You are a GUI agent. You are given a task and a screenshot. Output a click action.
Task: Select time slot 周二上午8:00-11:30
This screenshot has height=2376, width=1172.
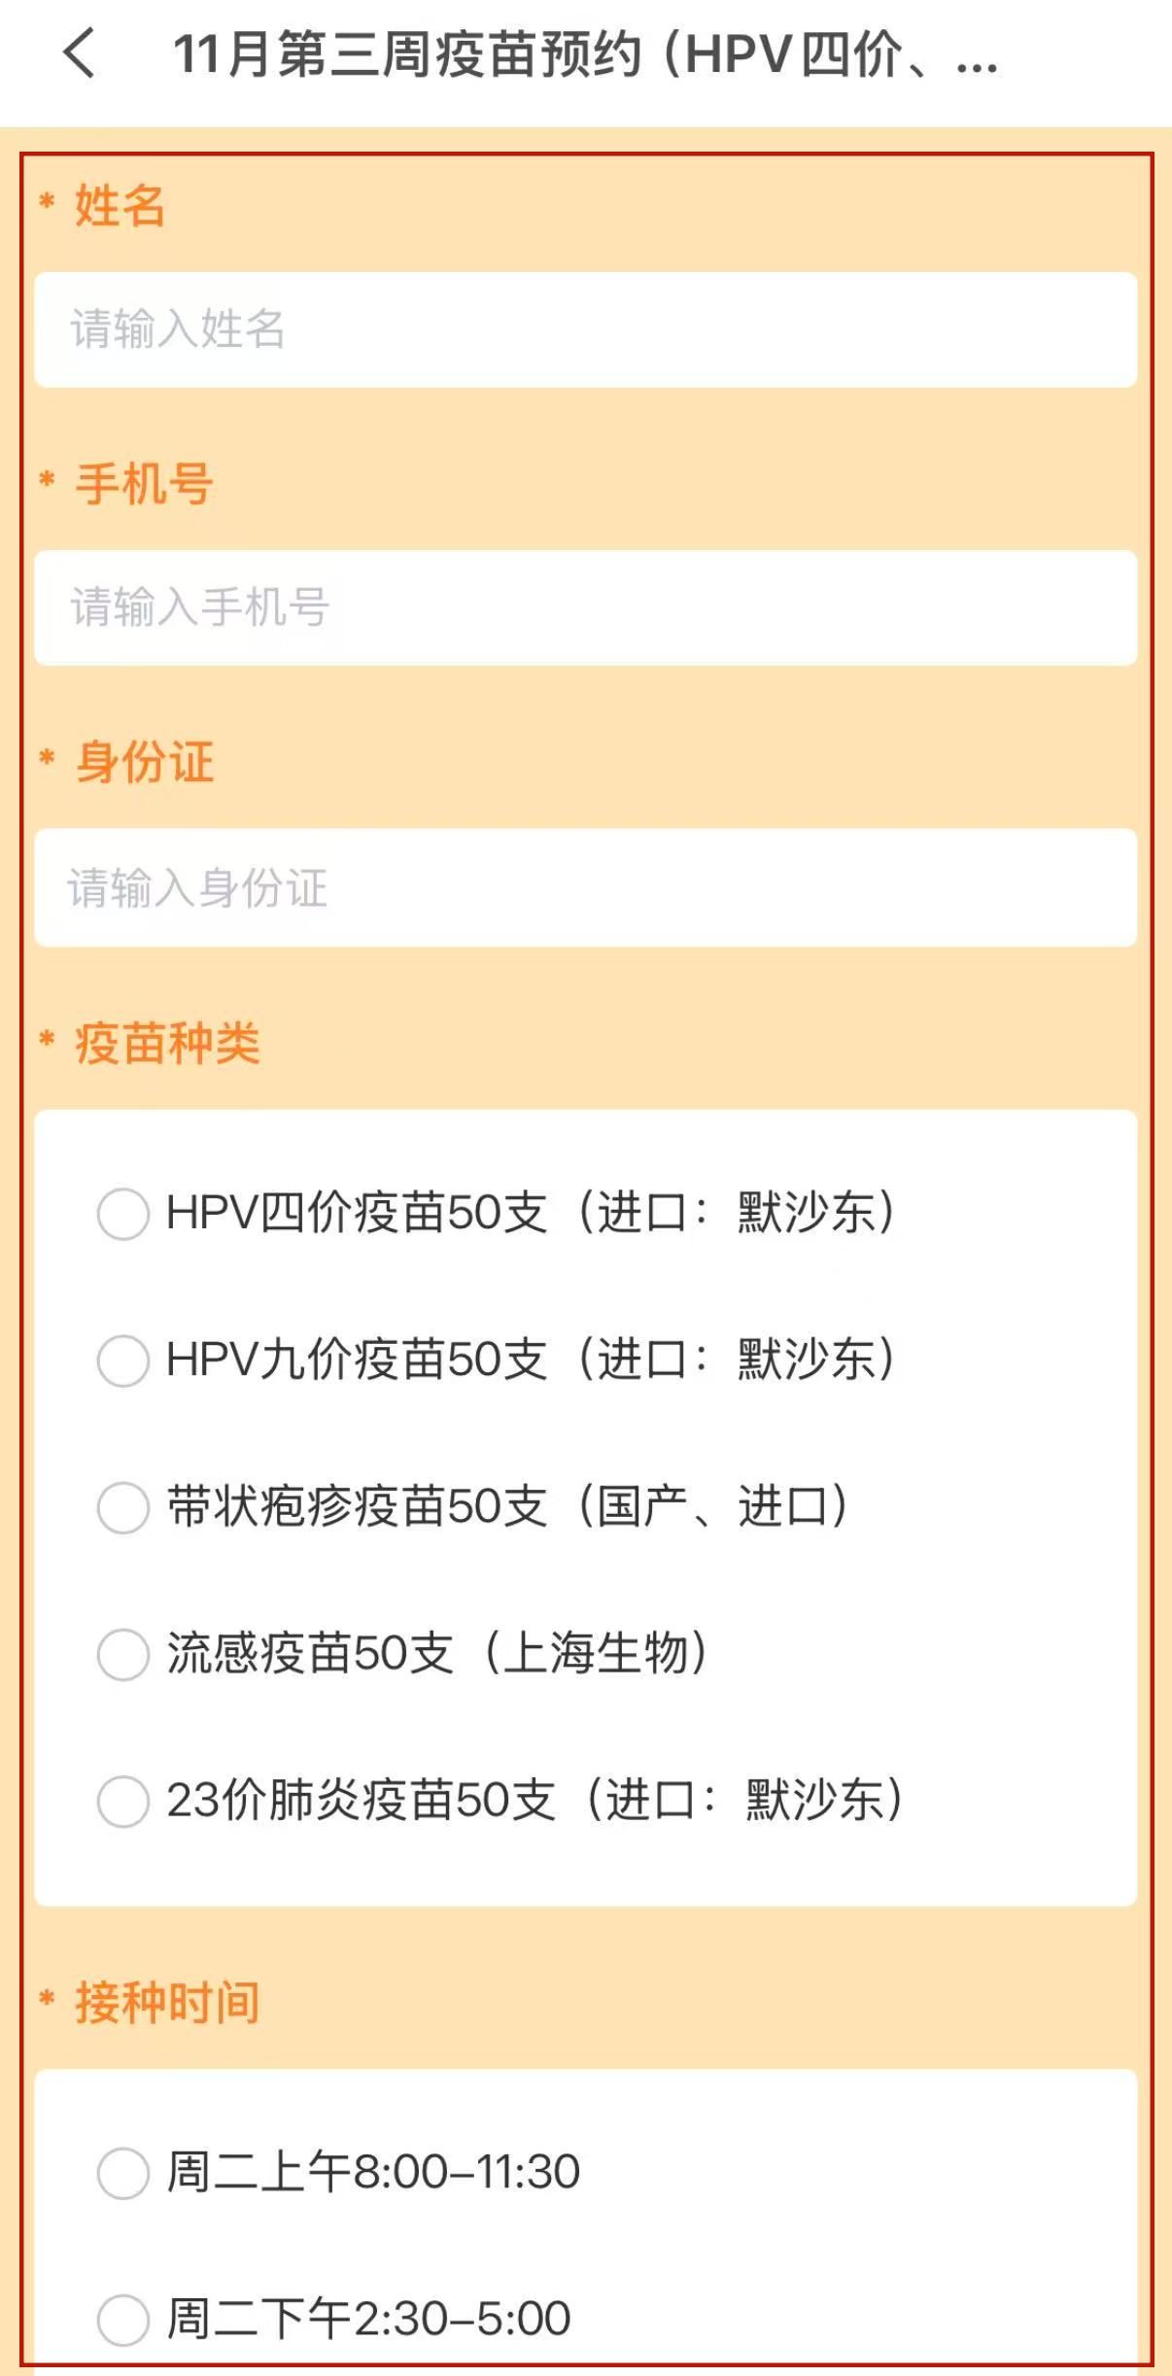tap(123, 2172)
